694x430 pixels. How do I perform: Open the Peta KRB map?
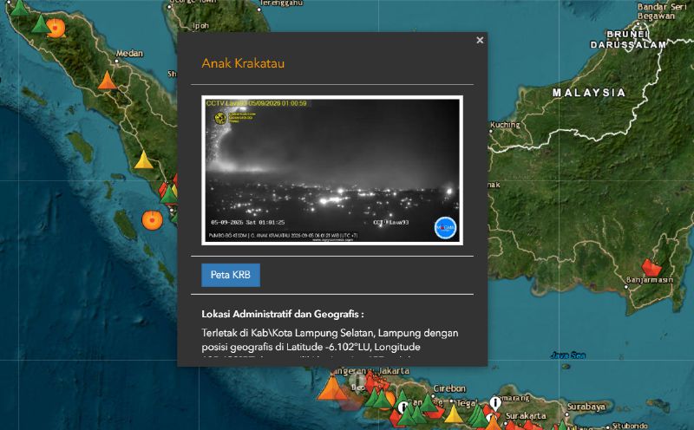[x=231, y=275]
